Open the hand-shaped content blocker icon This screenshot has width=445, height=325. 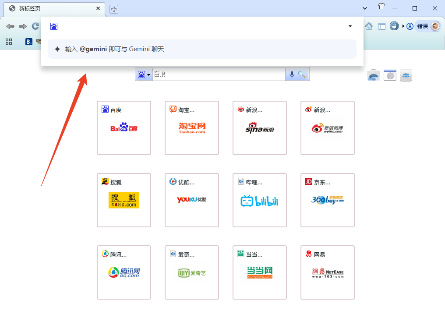coord(394,25)
